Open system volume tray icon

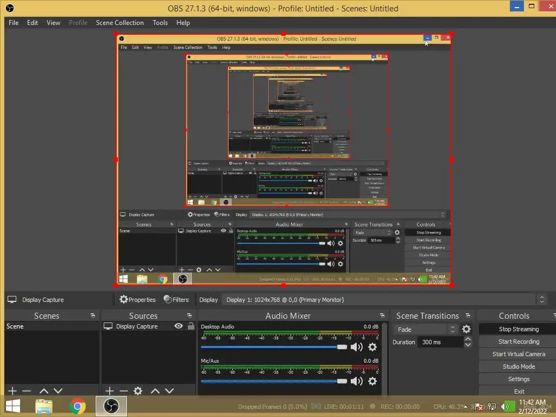pos(505,406)
